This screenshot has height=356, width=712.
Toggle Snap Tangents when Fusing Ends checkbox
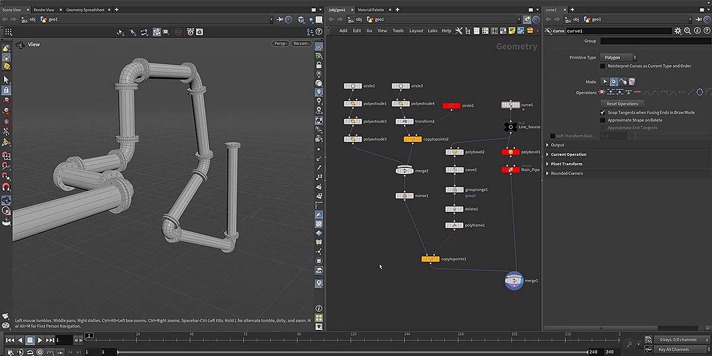603,112
